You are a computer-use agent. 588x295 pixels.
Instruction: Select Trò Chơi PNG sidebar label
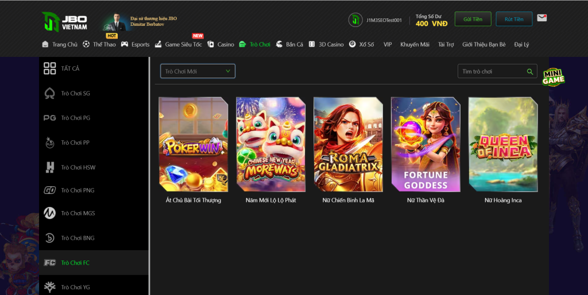(78, 190)
